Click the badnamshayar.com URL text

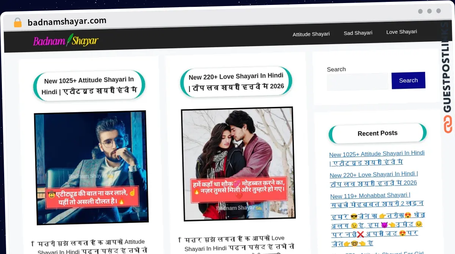click(x=67, y=21)
